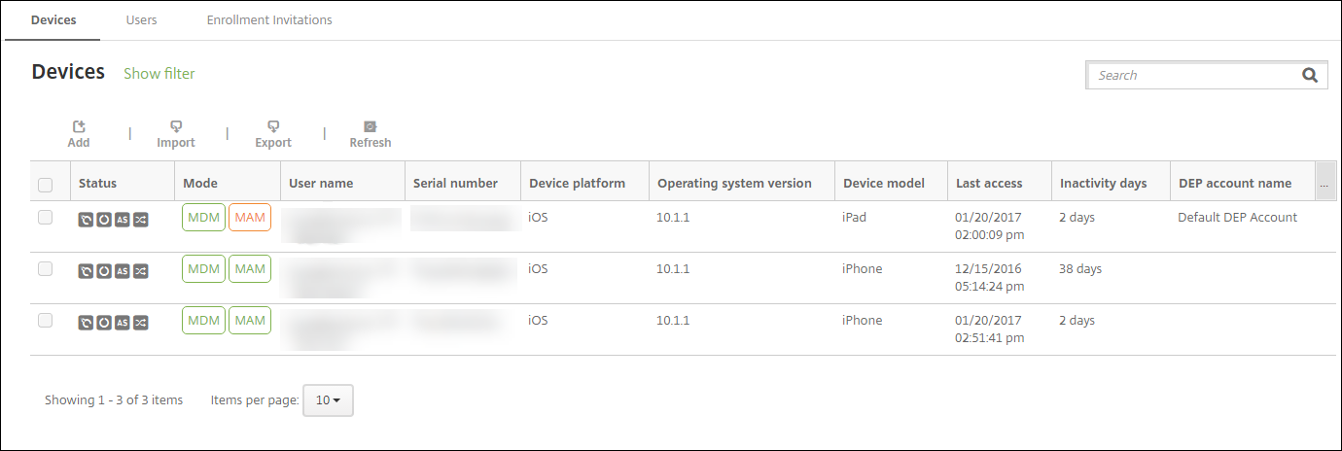Click the orange MAM badge for iPad

[x=250, y=218]
